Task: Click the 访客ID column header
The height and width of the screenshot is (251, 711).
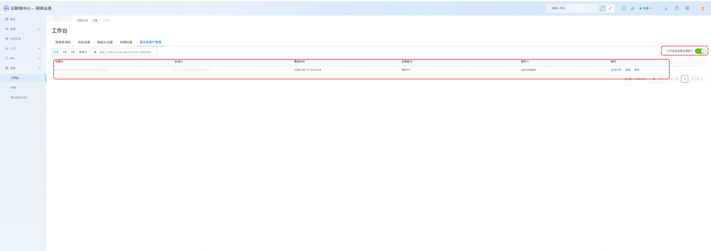Action: (59, 62)
